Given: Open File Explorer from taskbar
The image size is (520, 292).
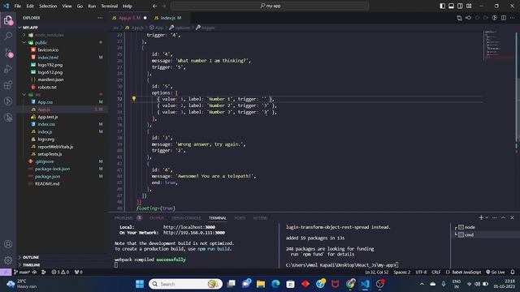Looking at the screenshot, I should (x=261, y=284).
